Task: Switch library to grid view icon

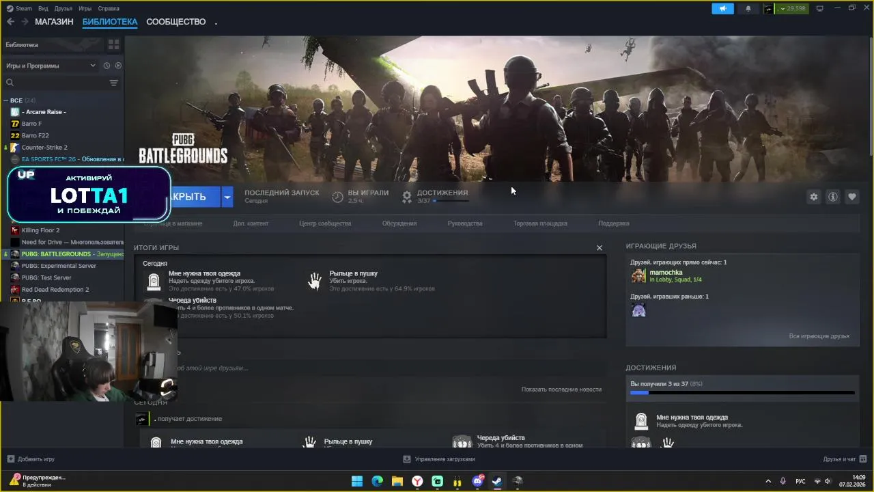Action: click(113, 44)
